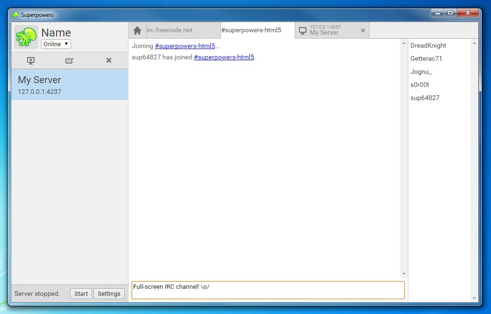
Task: Select user Jognu_ in member list
Action: [x=421, y=71]
